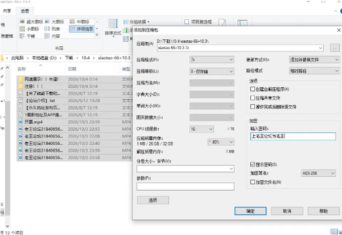Open the 查看 ribbon tab

click(x=25, y=11)
